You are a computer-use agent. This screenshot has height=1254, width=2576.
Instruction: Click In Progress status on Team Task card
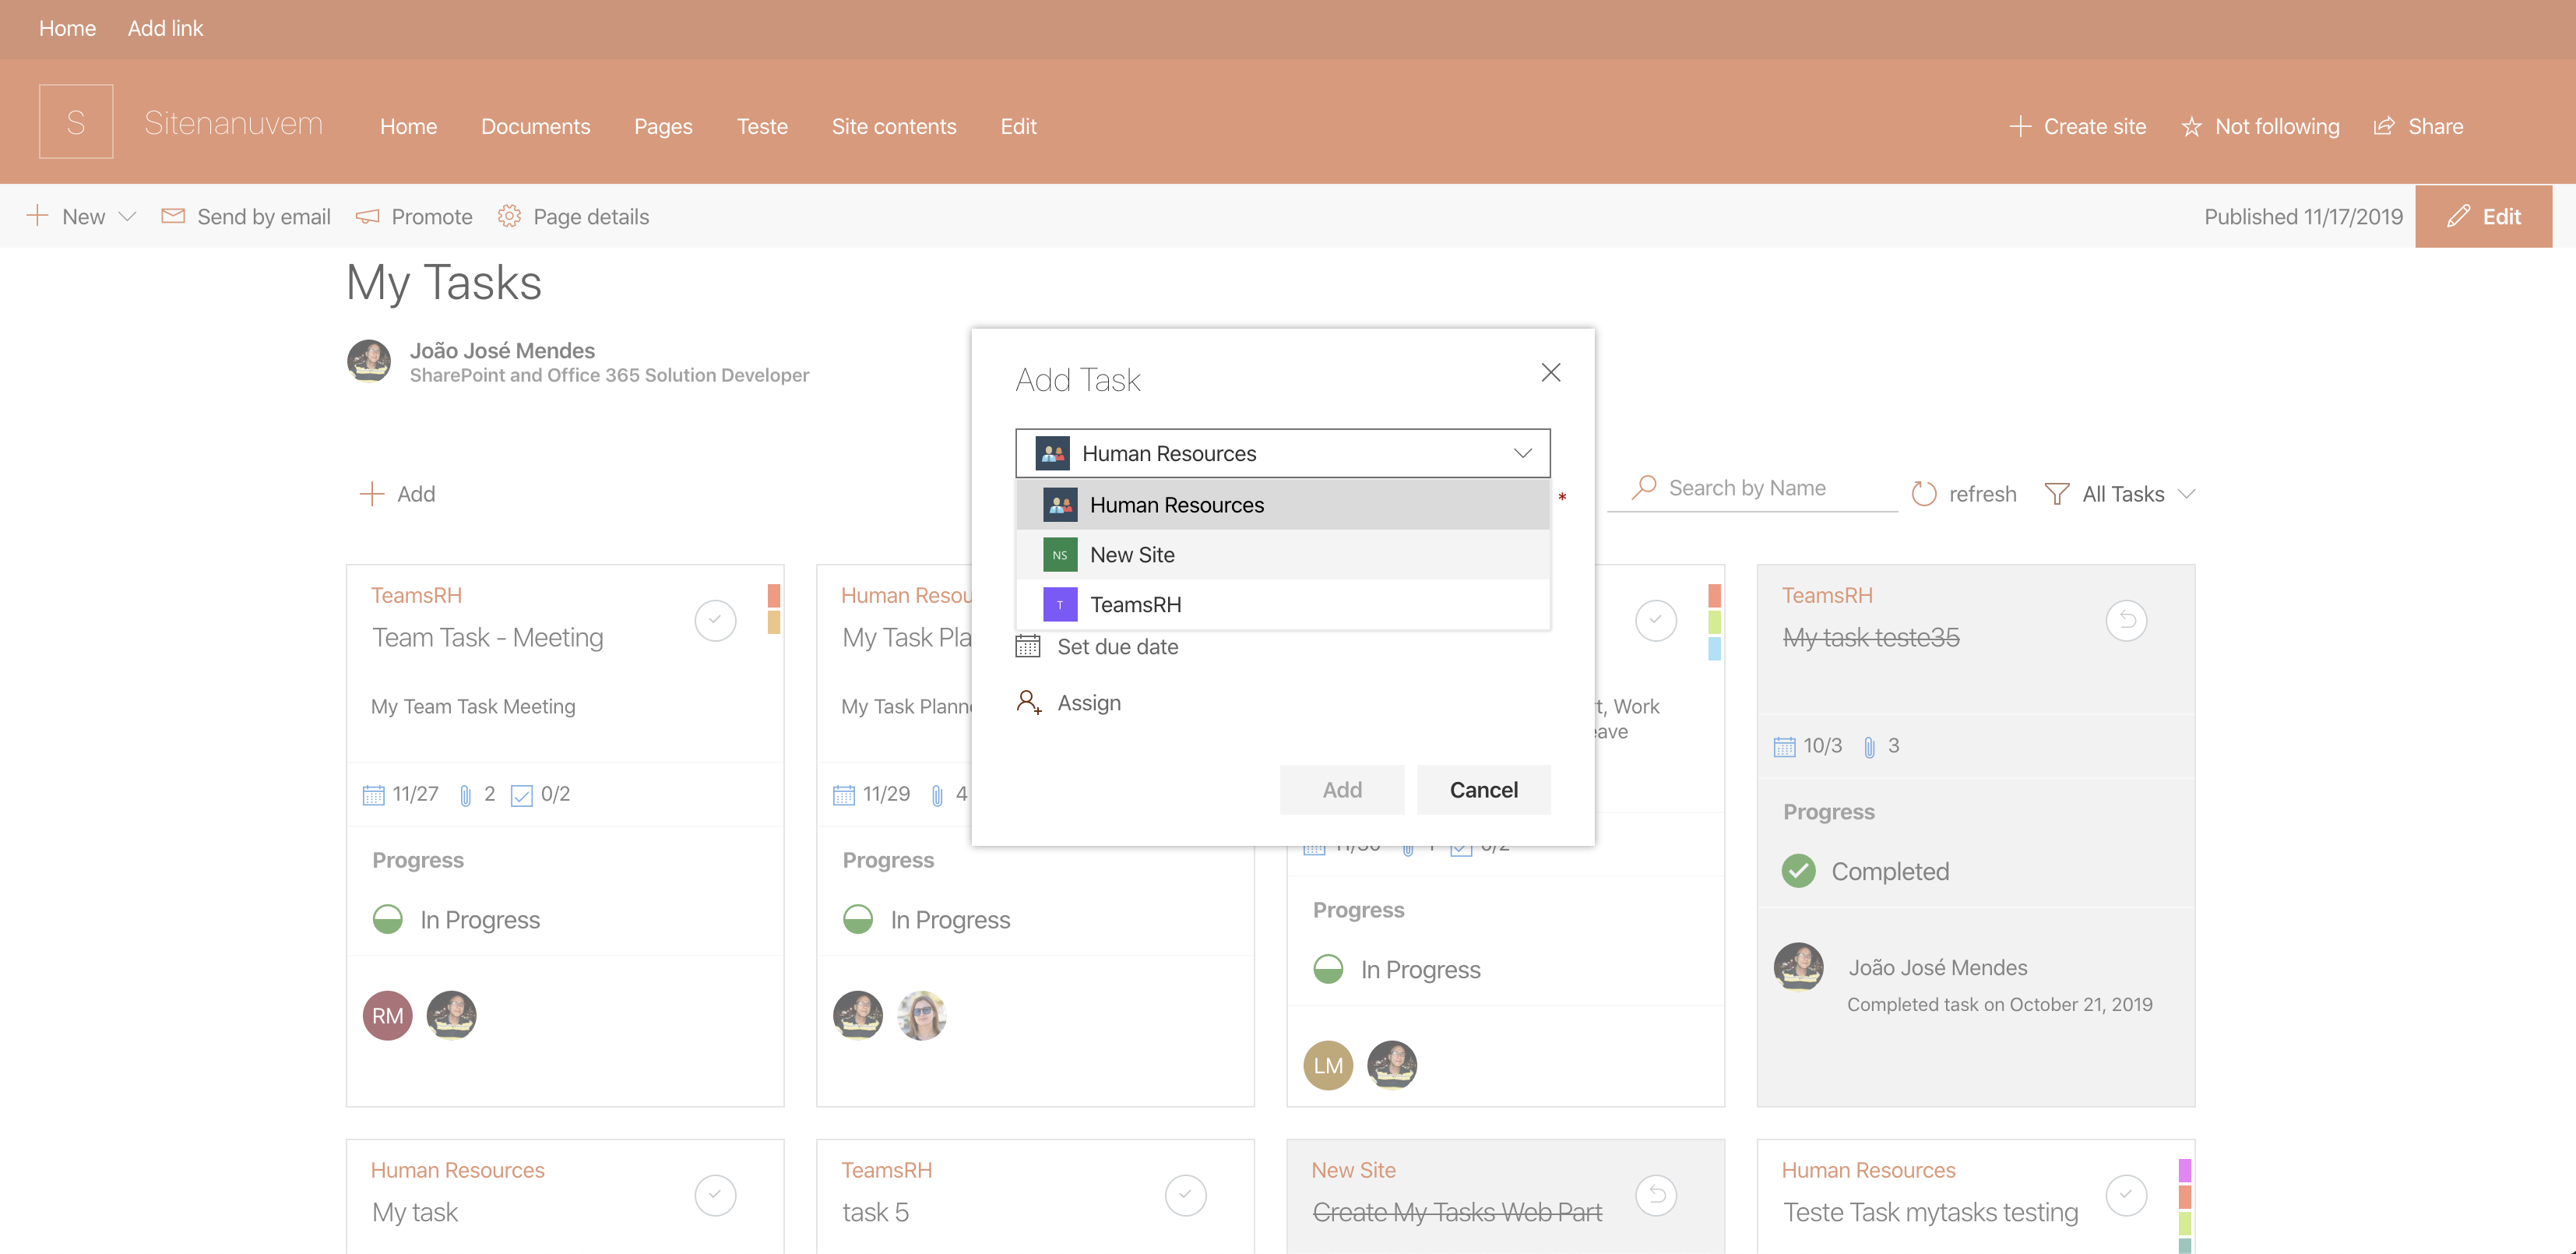pyautogui.click(x=480, y=920)
